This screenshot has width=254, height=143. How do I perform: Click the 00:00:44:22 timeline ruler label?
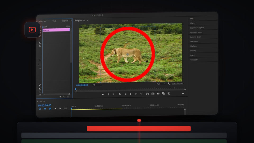tap(154, 105)
